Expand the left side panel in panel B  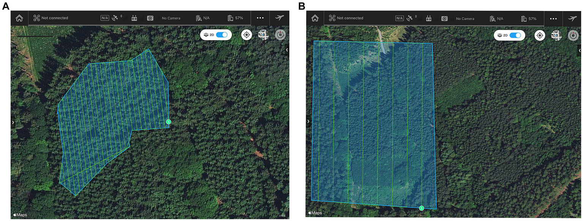coord(308,121)
